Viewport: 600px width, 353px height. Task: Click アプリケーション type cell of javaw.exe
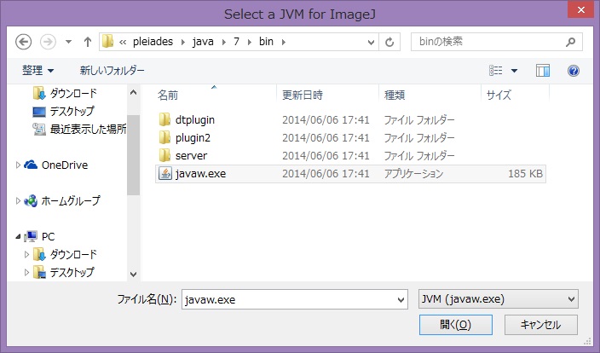pos(413,174)
